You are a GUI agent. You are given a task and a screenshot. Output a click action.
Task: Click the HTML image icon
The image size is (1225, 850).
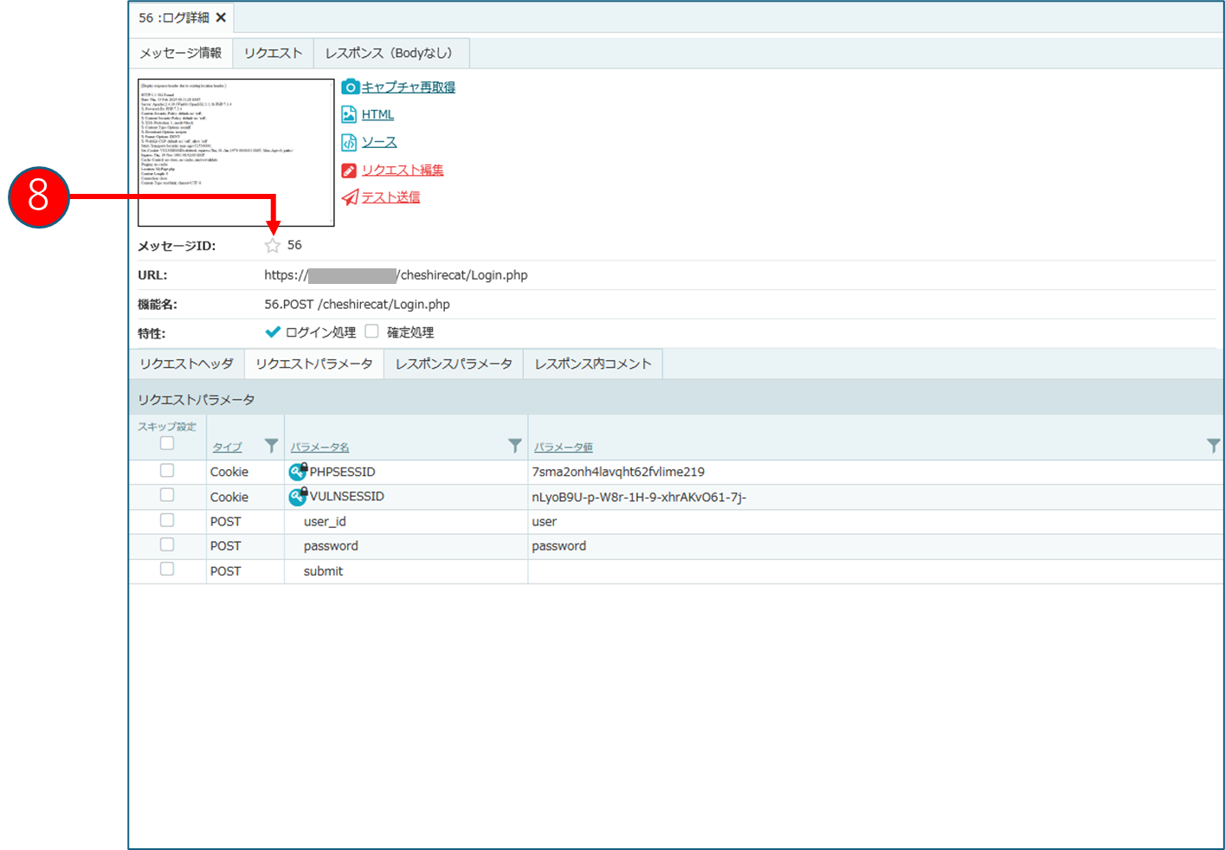click(x=349, y=114)
